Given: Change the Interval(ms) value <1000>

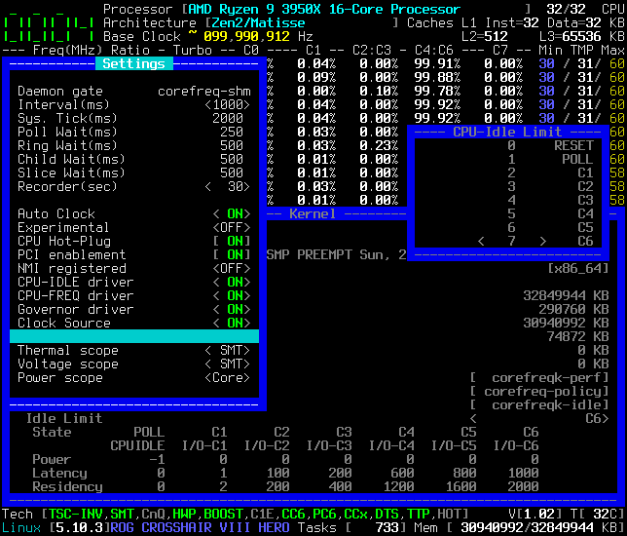Looking at the screenshot, I should 228,105.
